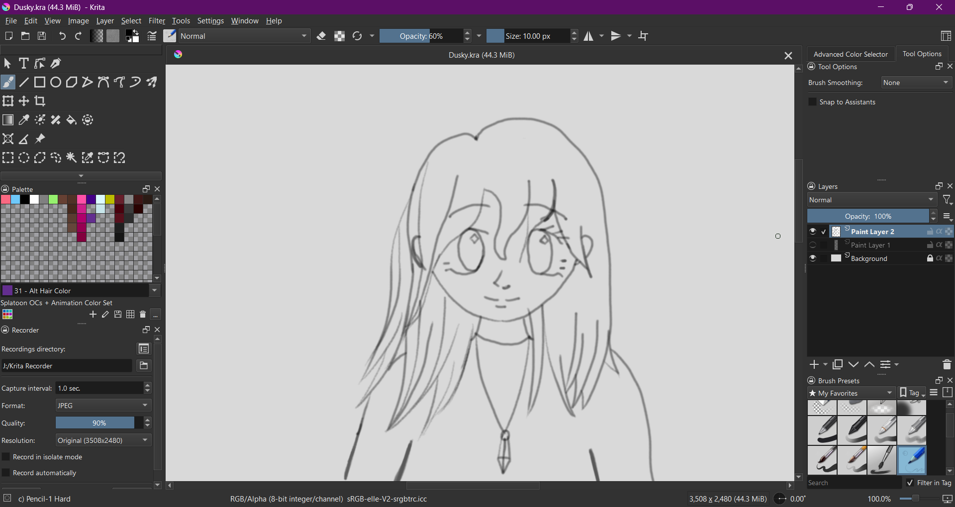Select the Crop tool
955x507 pixels.
tap(40, 101)
